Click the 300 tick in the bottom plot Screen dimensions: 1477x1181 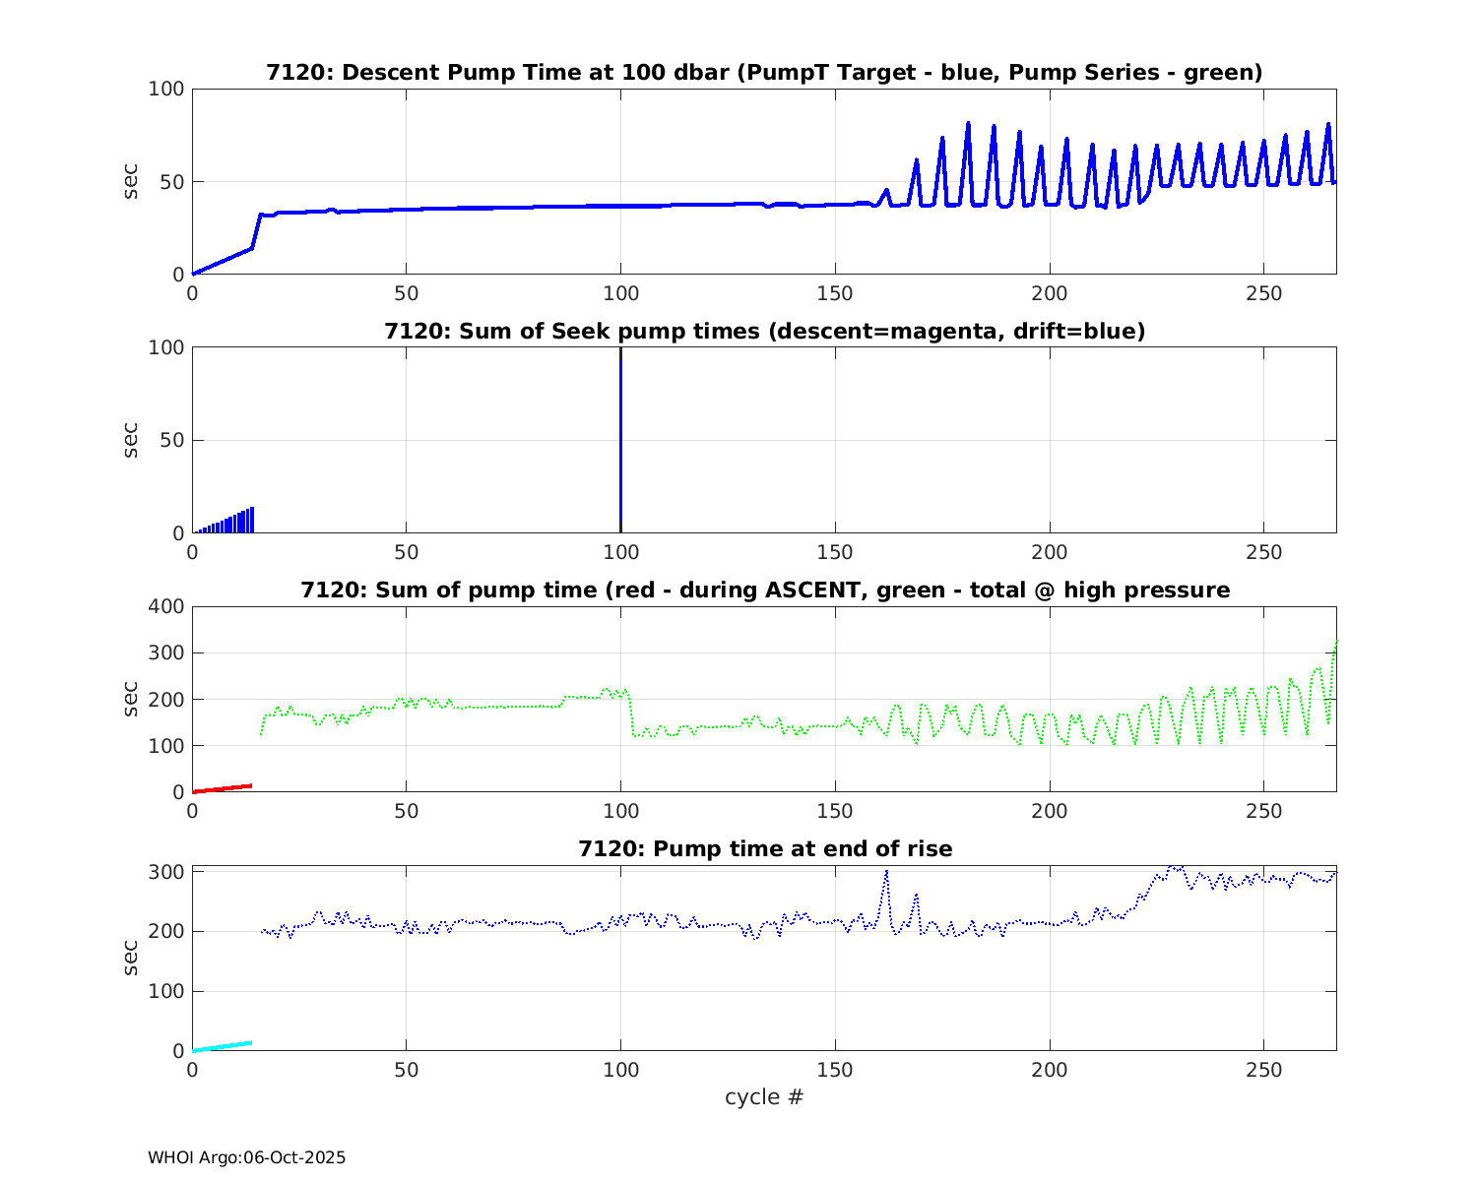(165, 872)
